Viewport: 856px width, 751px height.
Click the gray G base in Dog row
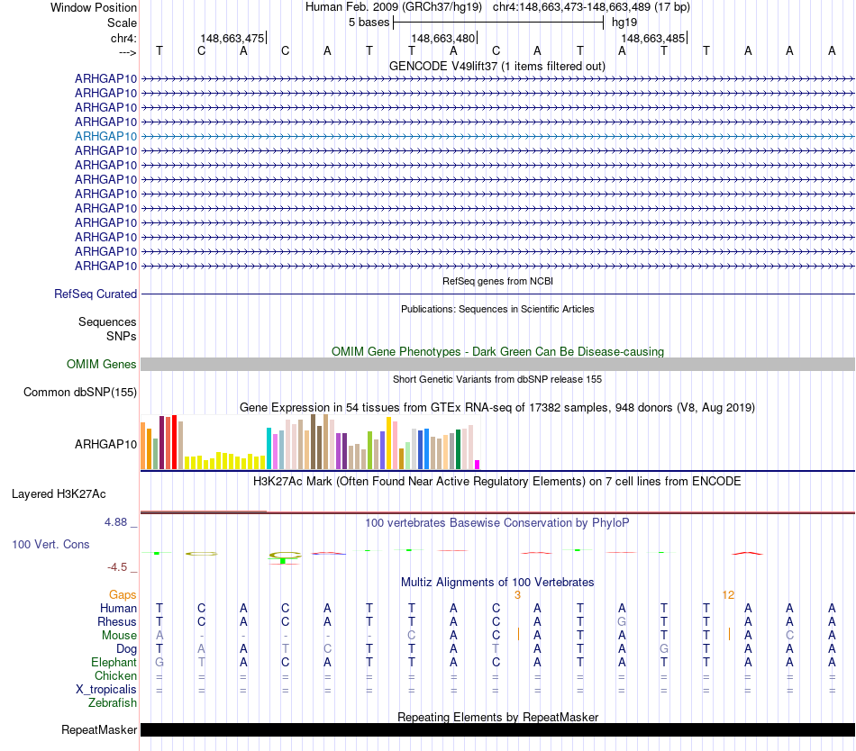[x=664, y=649]
